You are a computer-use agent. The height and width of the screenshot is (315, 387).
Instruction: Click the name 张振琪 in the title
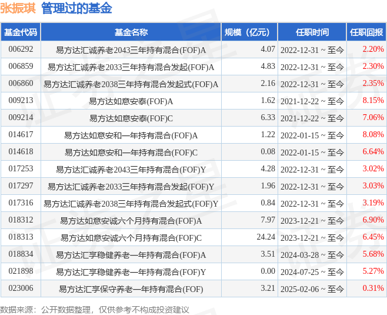coord(18,8)
